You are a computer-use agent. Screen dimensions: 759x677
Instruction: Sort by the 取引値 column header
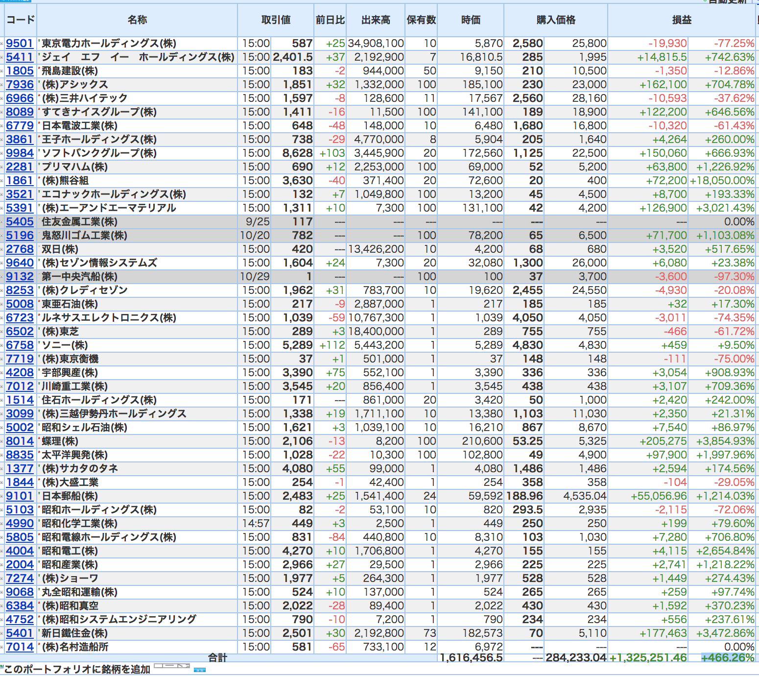[276, 20]
